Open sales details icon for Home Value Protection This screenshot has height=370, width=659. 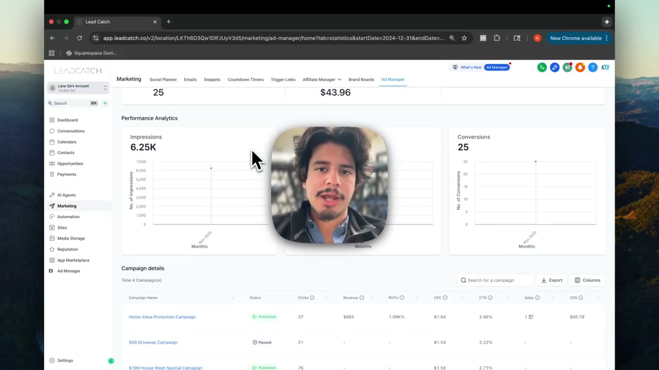coord(531,317)
